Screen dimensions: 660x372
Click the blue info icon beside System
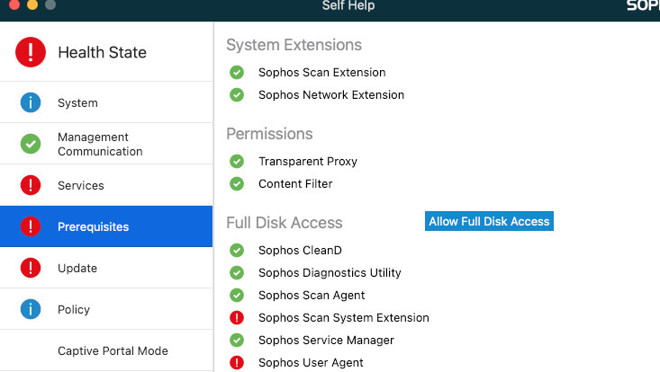coord(31,102)
